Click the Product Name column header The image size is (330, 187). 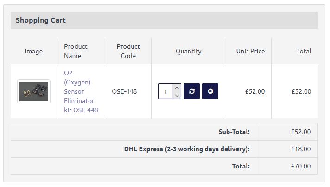tap(76, 51)
